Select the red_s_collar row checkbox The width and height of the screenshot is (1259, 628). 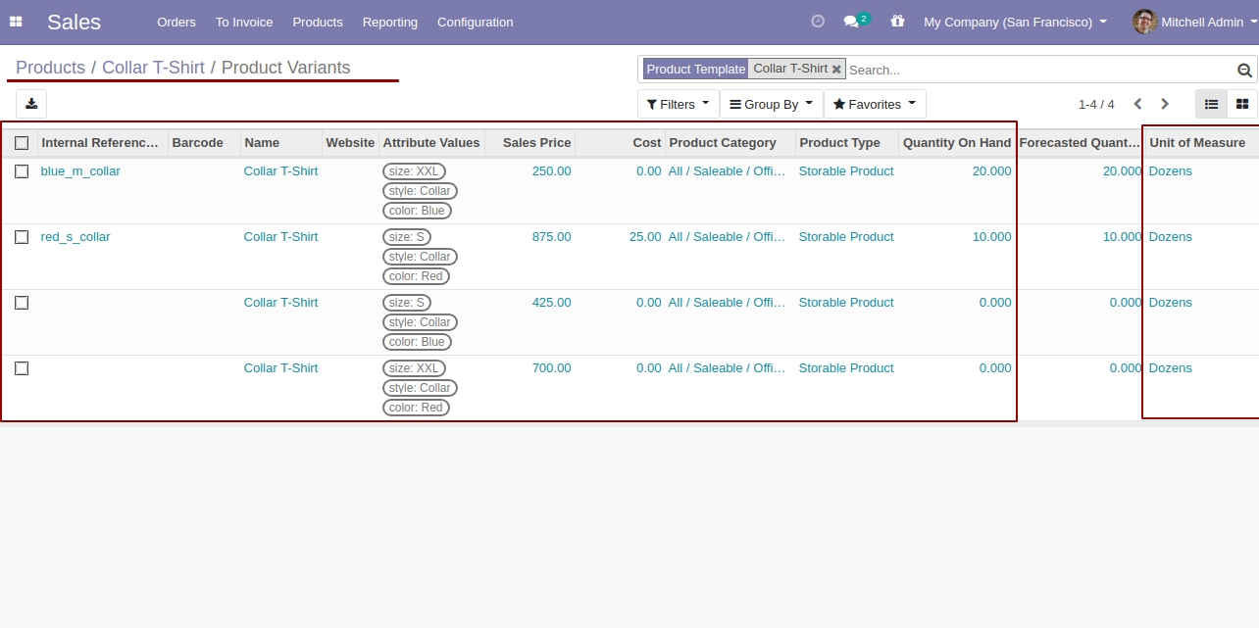pos(22,237)
